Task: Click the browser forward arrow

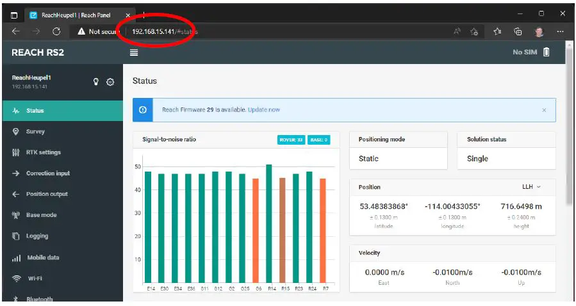Action: tap(36, 31)
